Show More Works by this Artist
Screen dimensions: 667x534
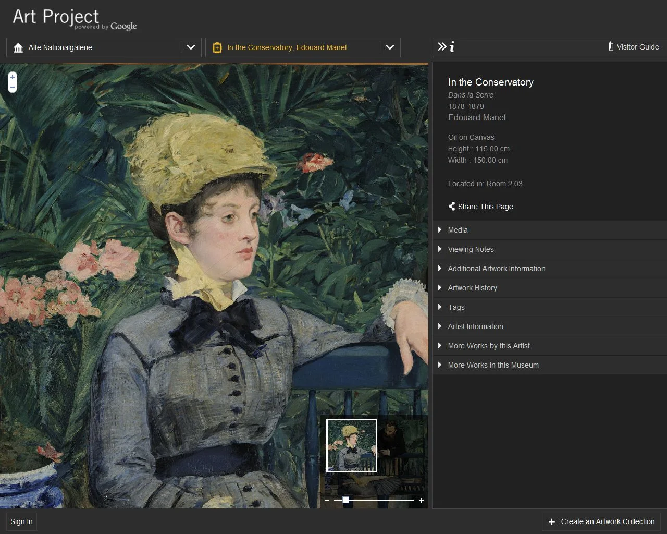(x=489, y=346)
